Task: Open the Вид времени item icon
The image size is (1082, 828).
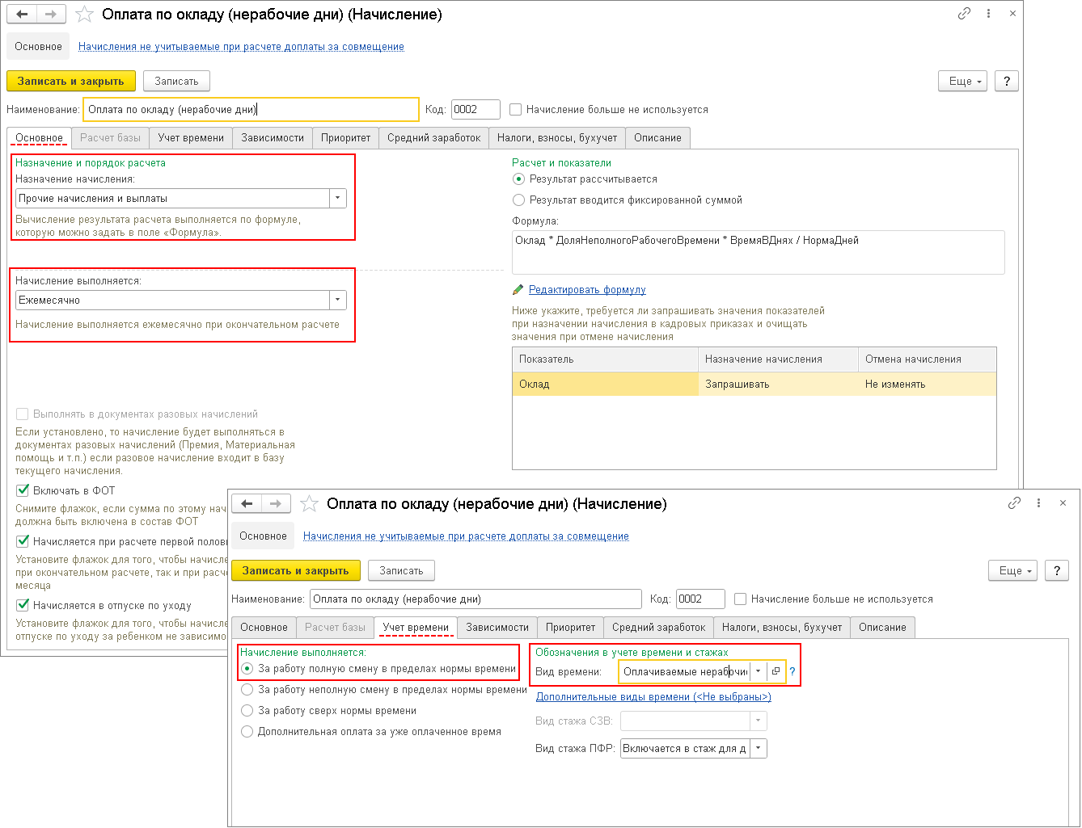Action: (x=776, y=671)
